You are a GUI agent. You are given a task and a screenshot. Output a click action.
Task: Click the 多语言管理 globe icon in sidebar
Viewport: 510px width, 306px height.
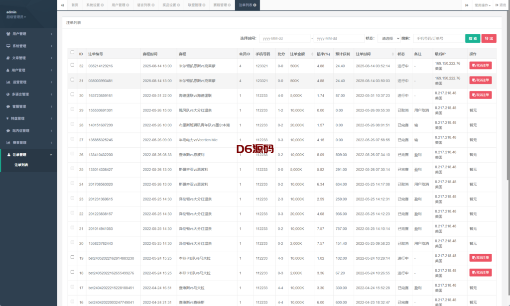click(8, 94)
